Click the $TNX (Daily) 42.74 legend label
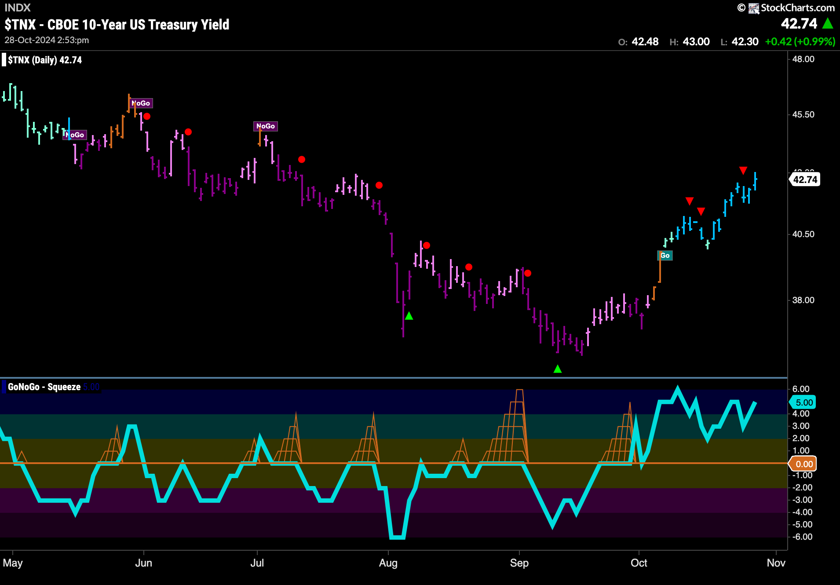The image size is (840, 585). click(45, 60)
